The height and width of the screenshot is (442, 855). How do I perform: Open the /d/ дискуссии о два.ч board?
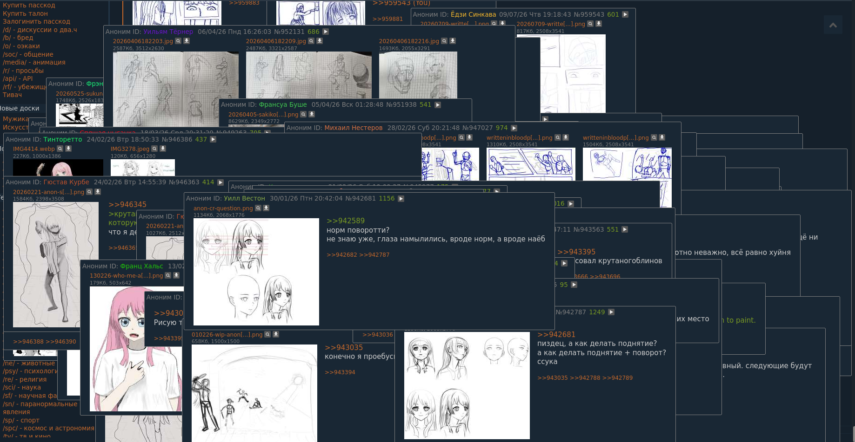[x=40, y=30]
